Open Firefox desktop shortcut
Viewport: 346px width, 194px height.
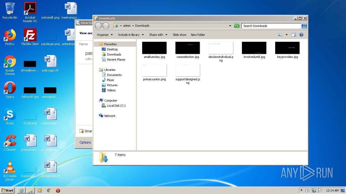click(x=10, y=37)
